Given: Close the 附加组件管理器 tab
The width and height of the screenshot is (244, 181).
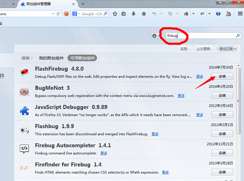Looking at the screenshot, I should (74, 4).
